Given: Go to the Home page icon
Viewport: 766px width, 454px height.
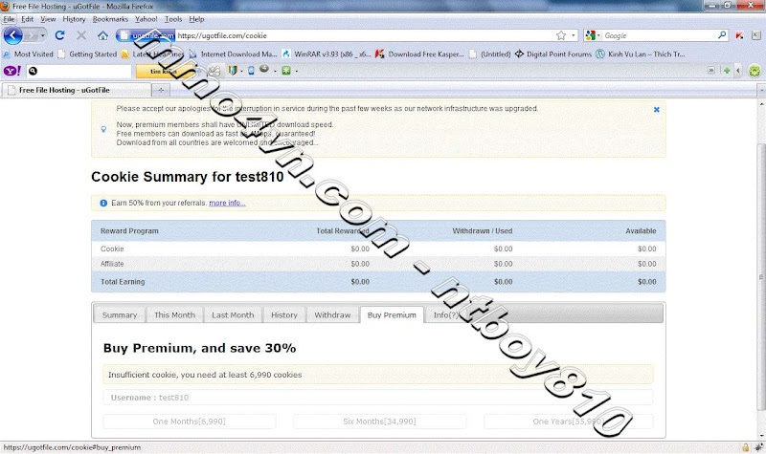Looking at the screenshot, I should coord(102,35).
